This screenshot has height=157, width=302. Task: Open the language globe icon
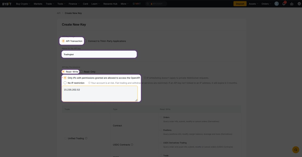pyautogui.click(x=299, y=4)
